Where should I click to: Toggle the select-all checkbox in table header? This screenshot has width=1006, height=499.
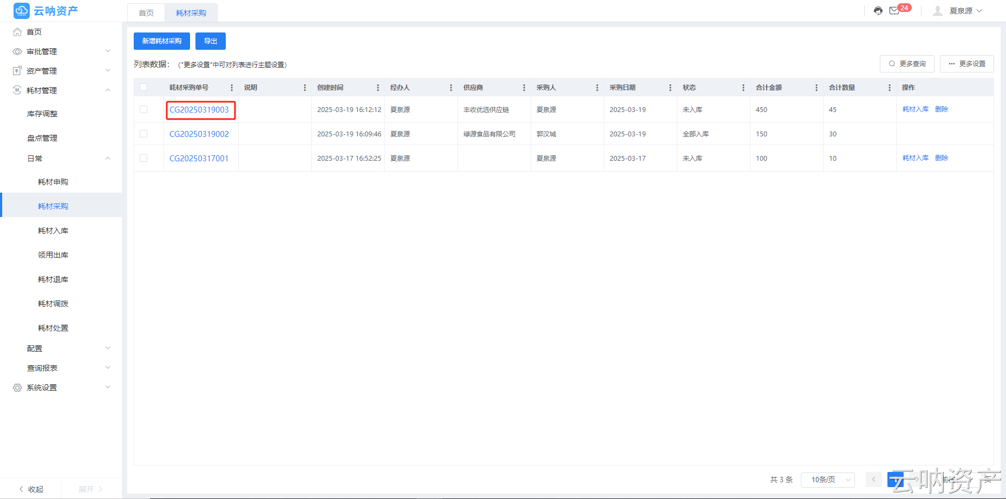(x=143, y=87)
